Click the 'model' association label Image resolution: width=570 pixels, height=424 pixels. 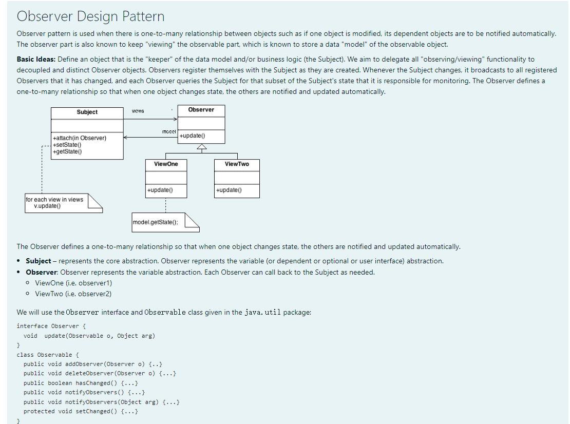point(169,131)
